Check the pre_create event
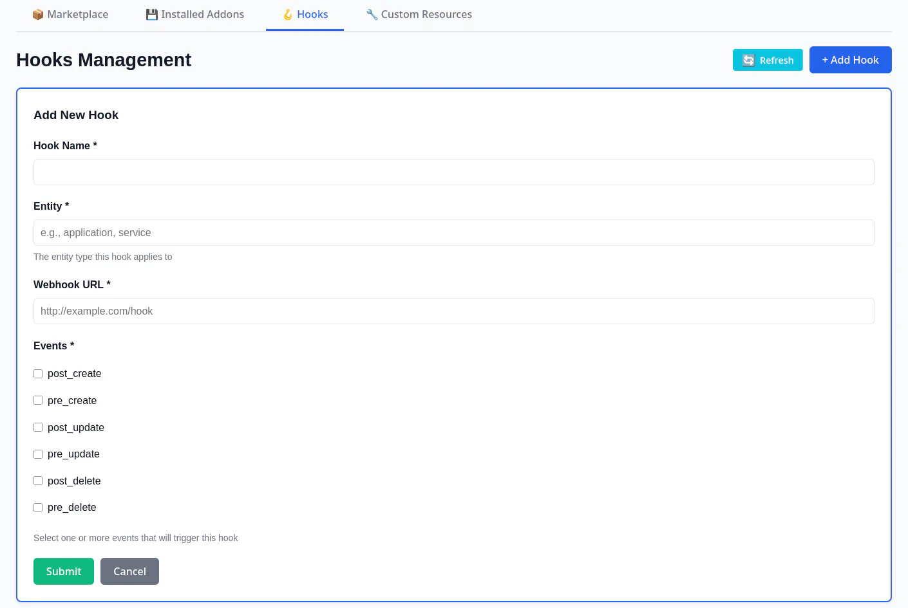The image size is (908, 608). point(38,400)
